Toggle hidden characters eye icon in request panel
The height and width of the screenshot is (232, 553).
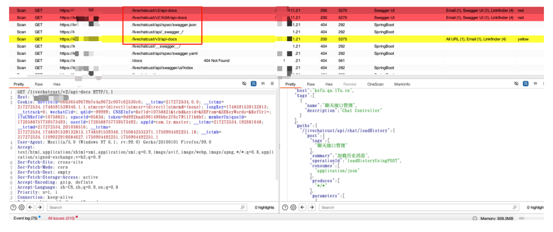point(244,84)
